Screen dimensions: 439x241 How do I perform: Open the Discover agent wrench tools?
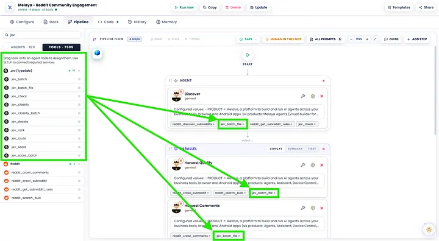[303, 96]
